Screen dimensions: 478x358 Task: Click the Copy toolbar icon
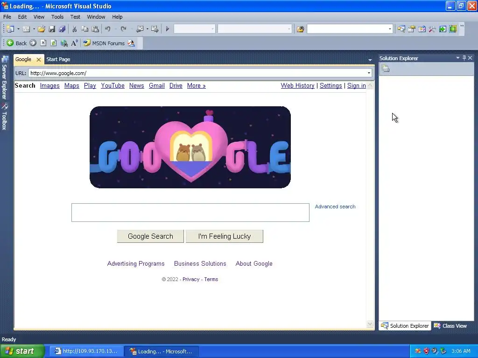coord(85,29)
